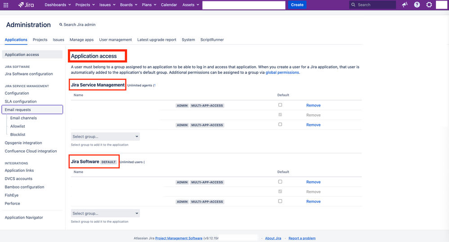Open DVCS accounts

pos(18,179)
